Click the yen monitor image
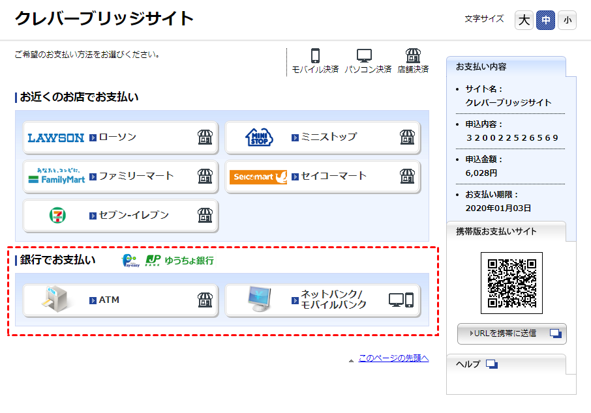This screenshot has width=591, height=413. 260,299
